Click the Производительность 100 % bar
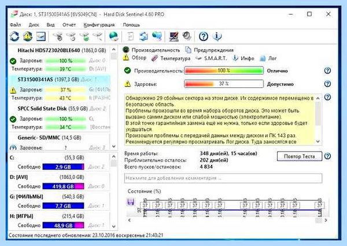Viewport: 347px width, 246px height. coord(224,71)
